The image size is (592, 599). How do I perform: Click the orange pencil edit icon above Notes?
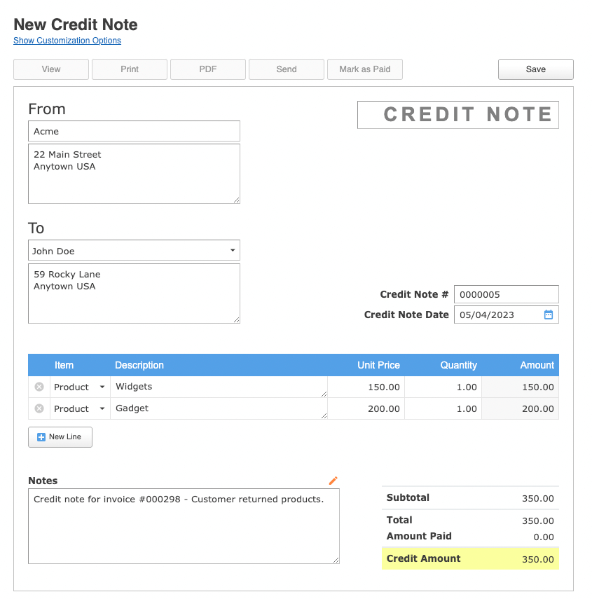coord(333,480)
